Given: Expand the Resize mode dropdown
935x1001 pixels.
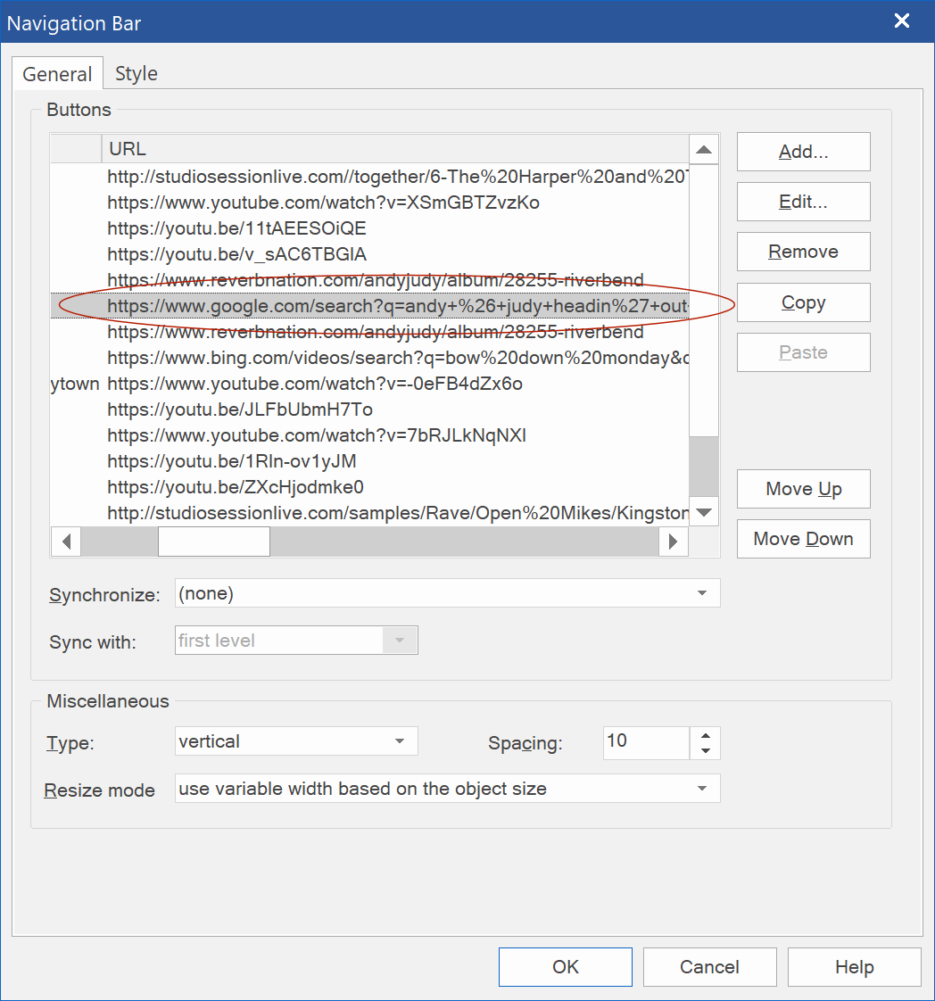Looking at the screenshot, I should pos(702,789).
